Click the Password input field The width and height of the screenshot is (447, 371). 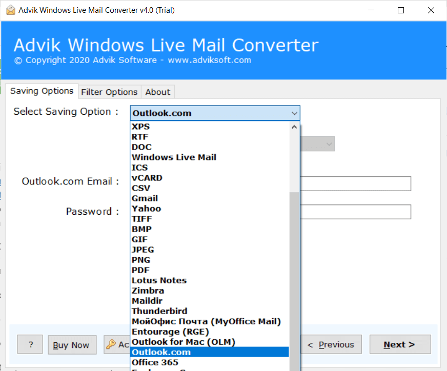355,212
